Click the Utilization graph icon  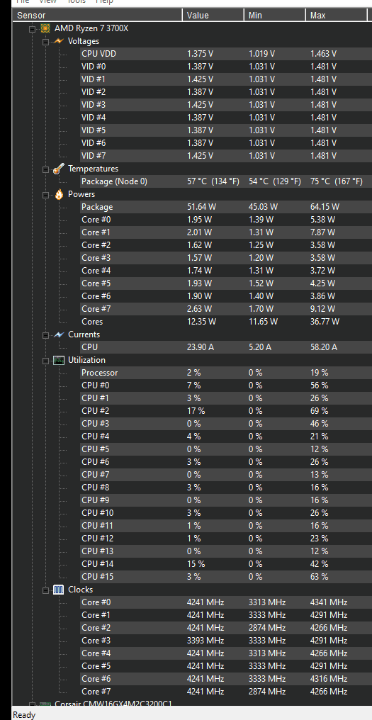[x=59, y=361]
